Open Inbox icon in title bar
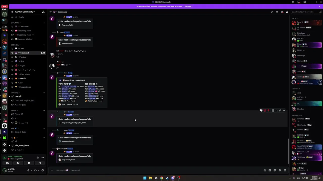323x181 pixels. [x=299, y=2]
